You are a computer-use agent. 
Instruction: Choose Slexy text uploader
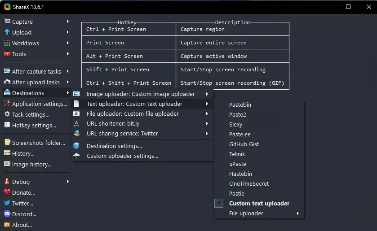[259, 124]
